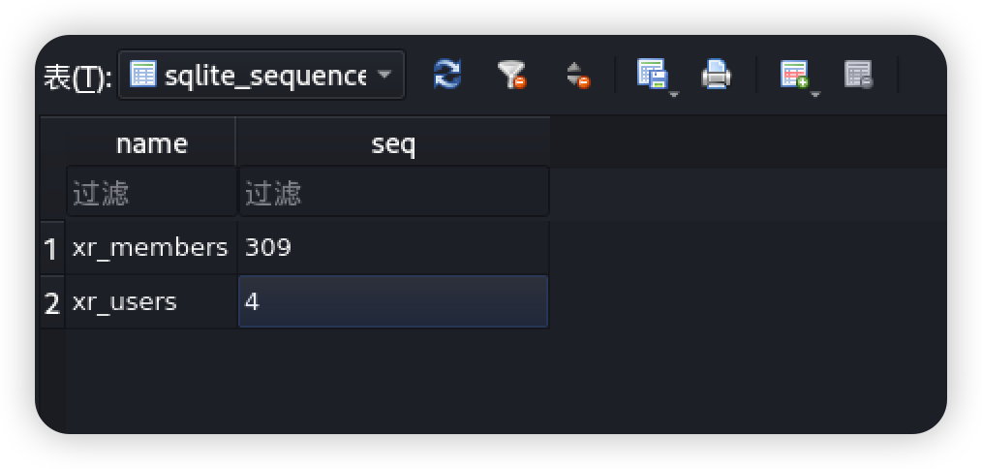Delete the current record icon
Screen dimensions: 982x469
[x=859, y=74]
